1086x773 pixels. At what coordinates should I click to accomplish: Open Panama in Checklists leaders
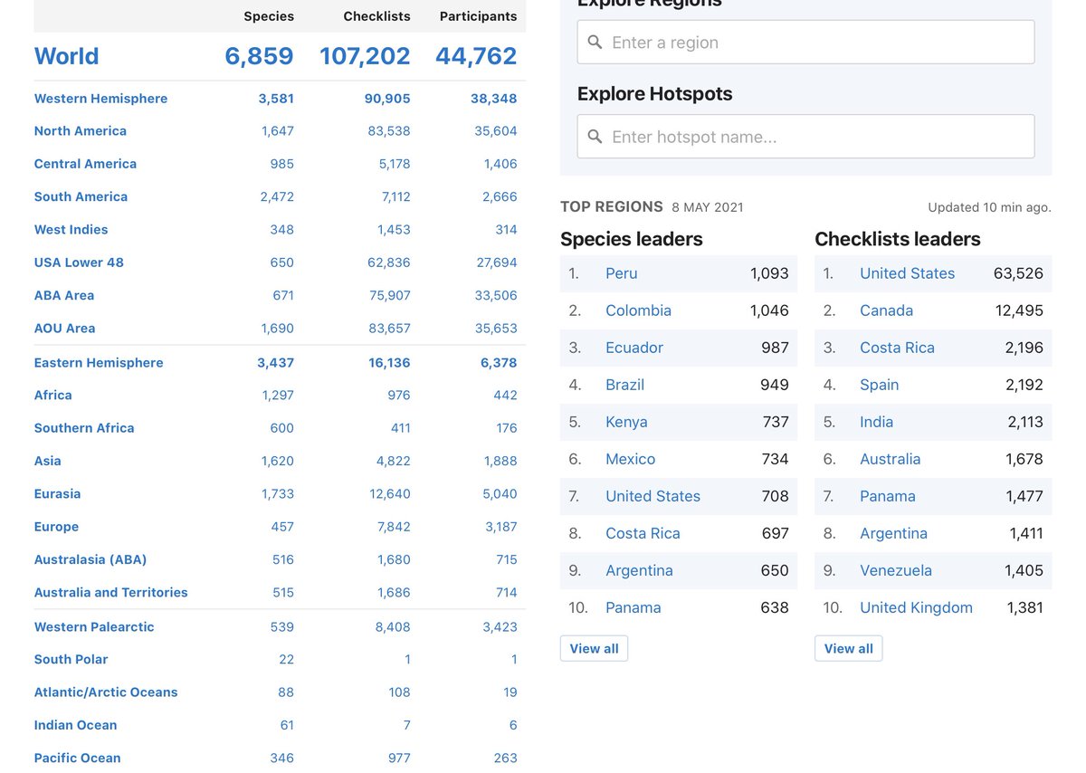click(887, 496)
